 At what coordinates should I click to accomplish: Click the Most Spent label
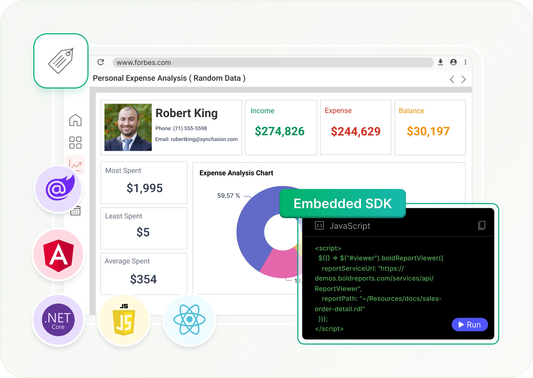(123, 171)
